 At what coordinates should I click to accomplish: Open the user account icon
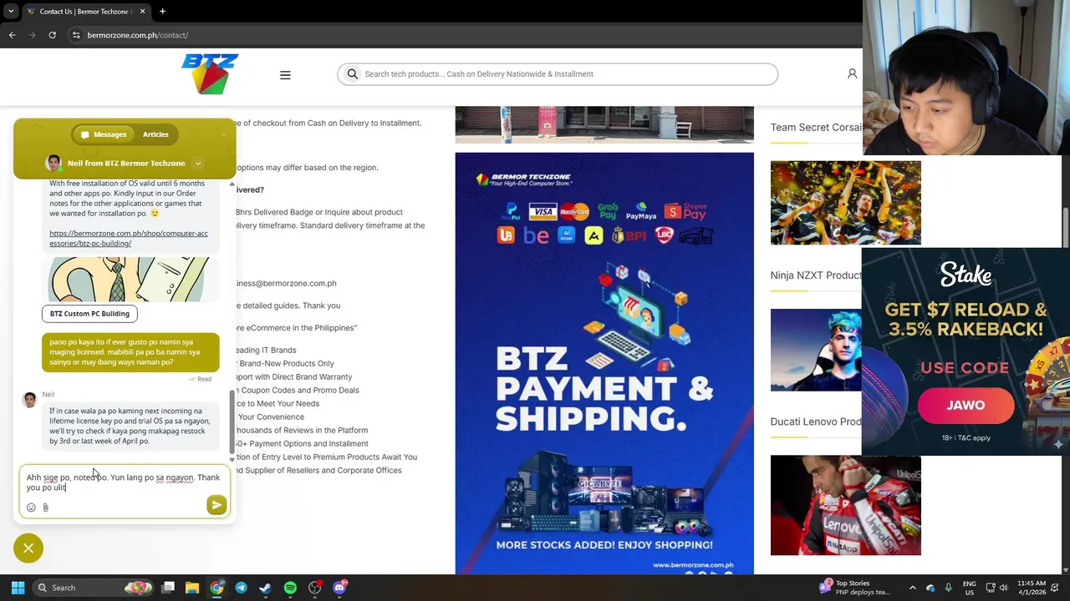tap(852, 73)
